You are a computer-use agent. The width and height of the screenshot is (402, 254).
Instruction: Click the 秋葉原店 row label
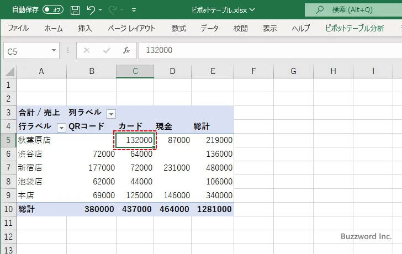point(41,140)
